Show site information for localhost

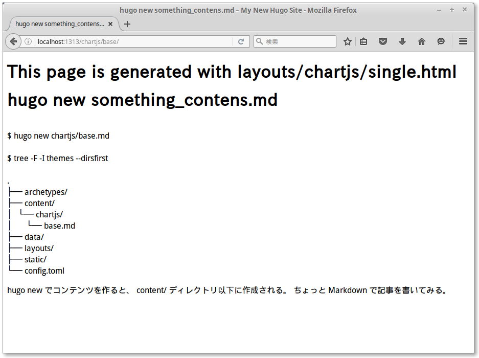coord(28,41)
